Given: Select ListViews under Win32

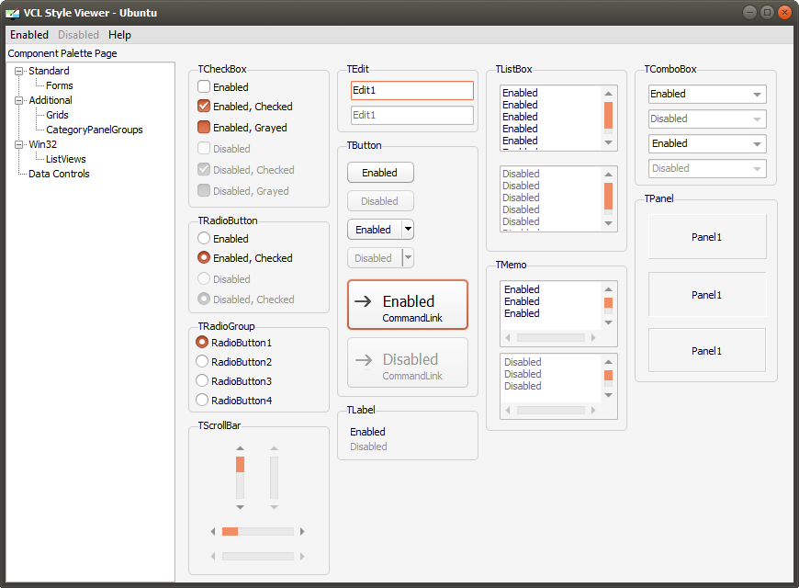Looking at the screenshot, I should coord(66,159).
